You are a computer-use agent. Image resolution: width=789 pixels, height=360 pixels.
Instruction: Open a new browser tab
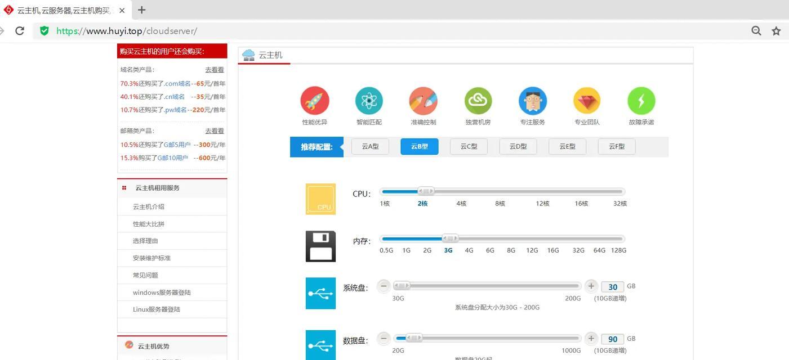pos(142,10)
